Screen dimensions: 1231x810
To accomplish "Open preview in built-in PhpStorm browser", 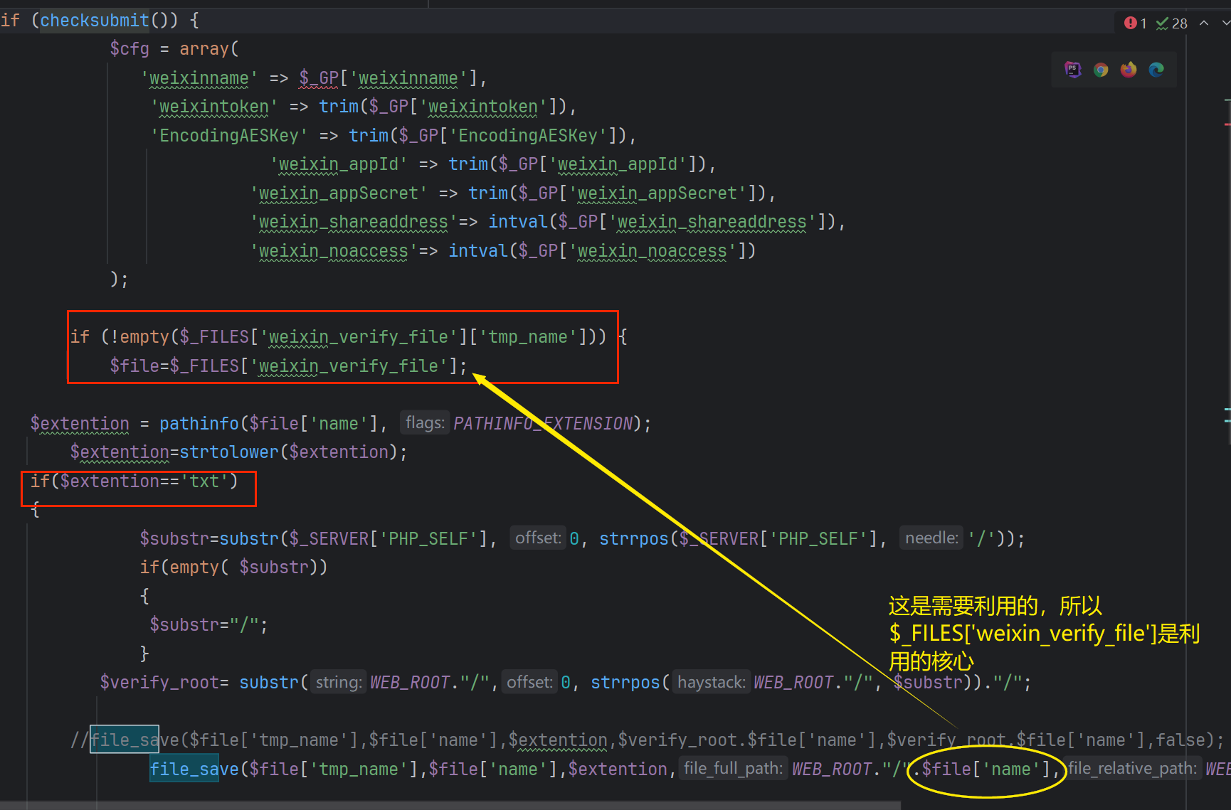I will click(1072, 69).
